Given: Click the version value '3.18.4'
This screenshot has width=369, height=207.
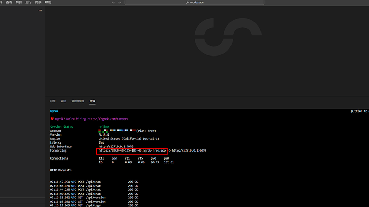Looking at the screenshot, I should [x=104, y=135].
